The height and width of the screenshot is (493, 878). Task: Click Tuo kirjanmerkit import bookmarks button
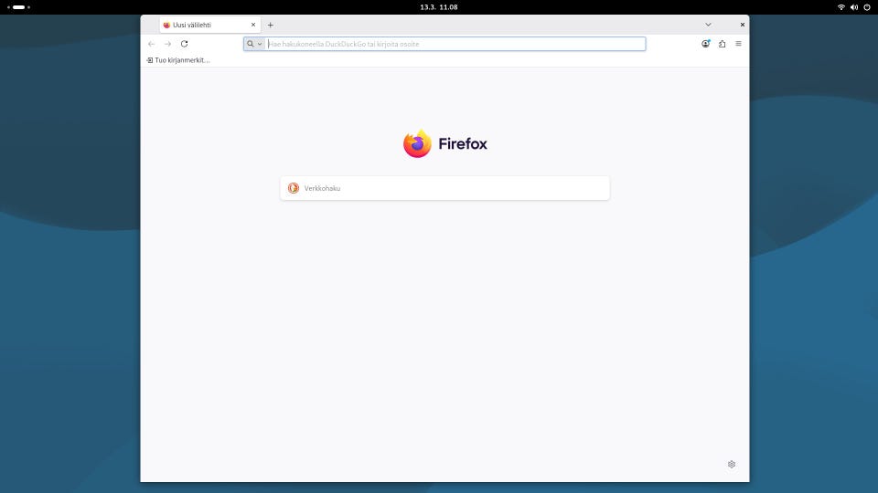pyautogui.click(x=178, y=60)
